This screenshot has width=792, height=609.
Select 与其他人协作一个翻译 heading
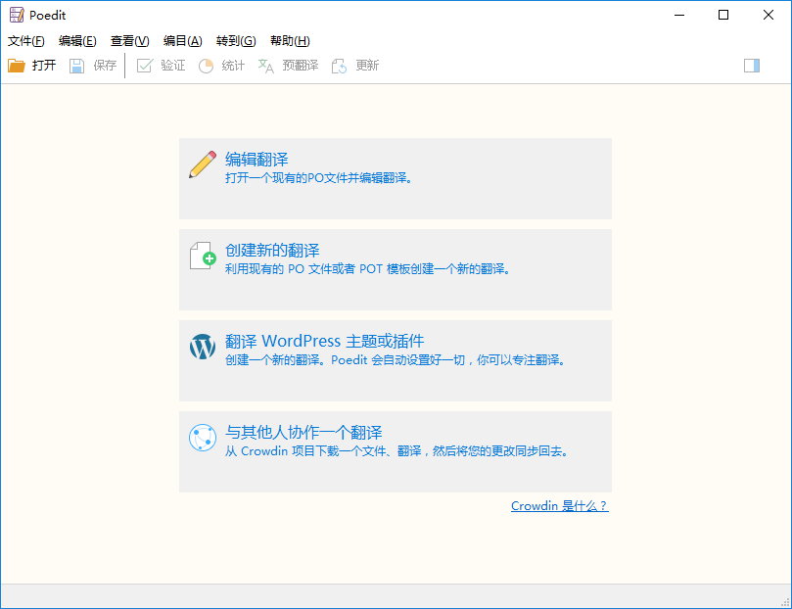pyautogui.click(x=303, y=432)
